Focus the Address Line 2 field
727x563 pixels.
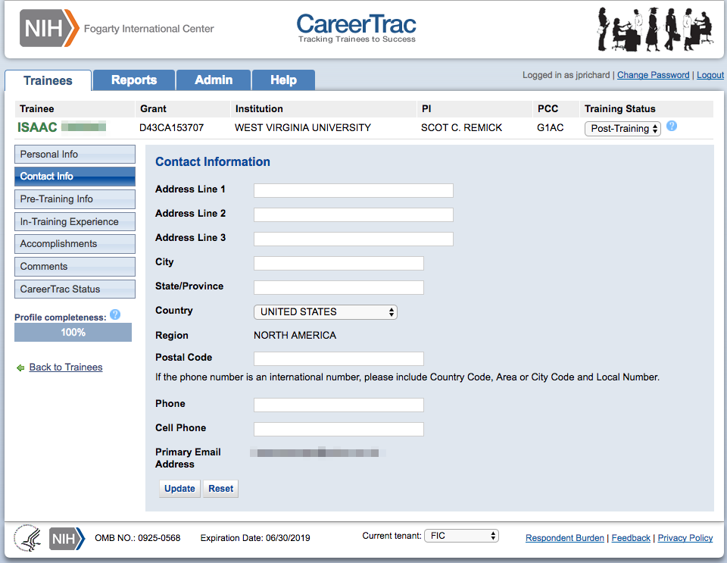[354, 214]
